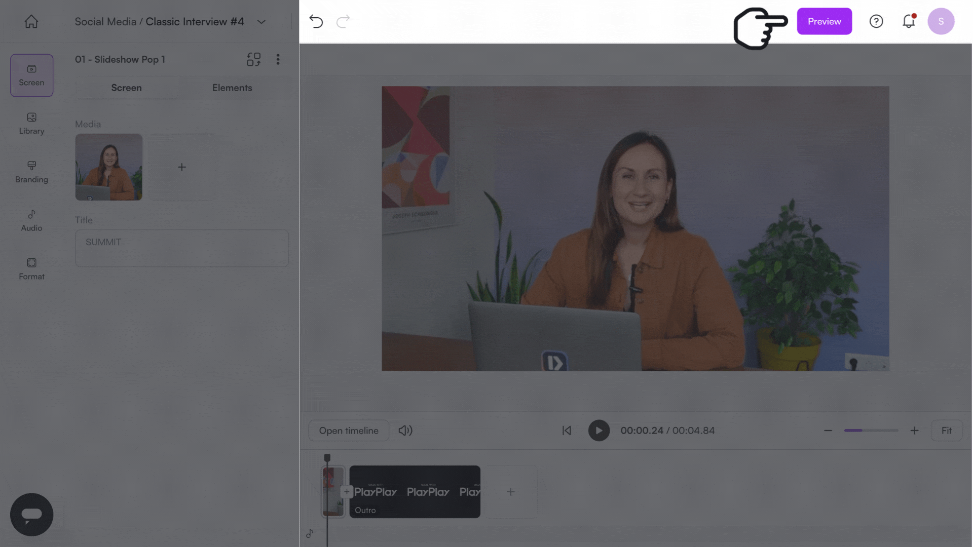This screenshot has height=547, width=973.
Task: Open the Branding sidebar panel
Action: (x=31, y=172)
